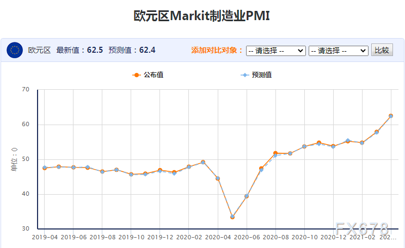405x248 pixels.
Task: Click the data point above 2020-08
Action: coord(275,153)
